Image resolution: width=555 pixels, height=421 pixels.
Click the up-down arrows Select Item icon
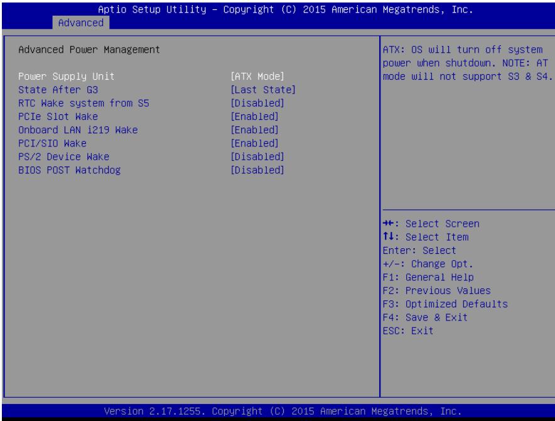388,236
